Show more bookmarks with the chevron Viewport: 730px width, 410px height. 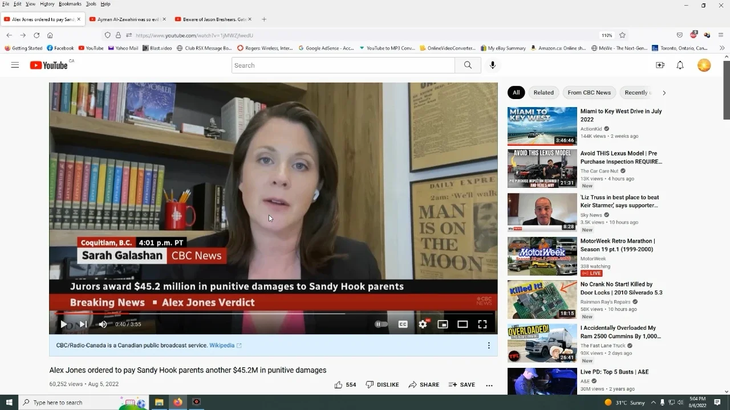pyautogui.click(x=722, y=48)
